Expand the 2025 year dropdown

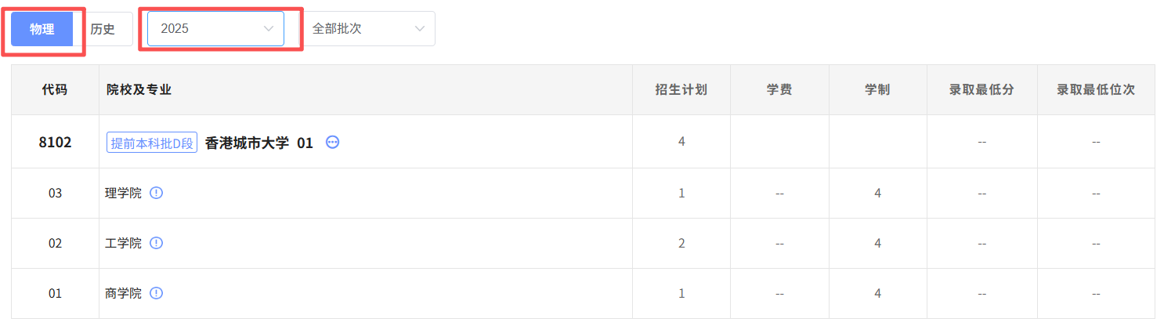tap(215, 29)
